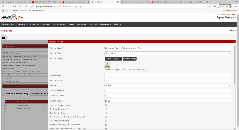Image resolution: width=239 pixels, height=130 pixels.
Task: Uncheck Sell this Product Online
Action: coord(106,105)
